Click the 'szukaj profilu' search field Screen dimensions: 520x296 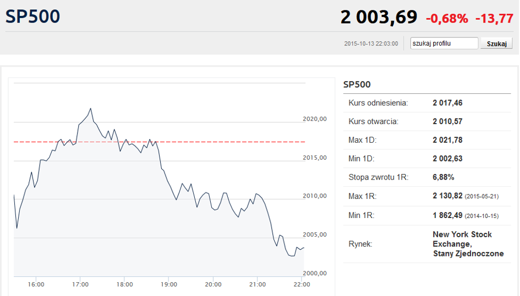[x=444, y=43]
